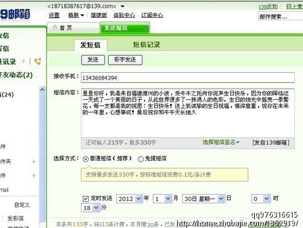Open the hour dropdown showing 0

click(x=267, y=198)
